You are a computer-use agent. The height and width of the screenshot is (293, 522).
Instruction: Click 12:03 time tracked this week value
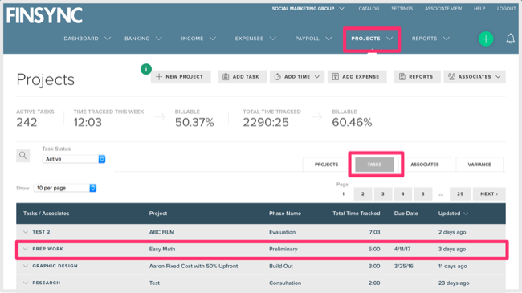(x=88, y=123)
